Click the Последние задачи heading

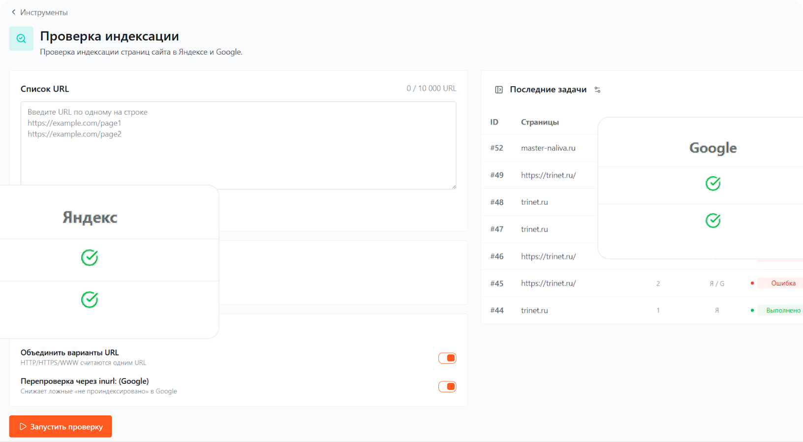(548, 90)
